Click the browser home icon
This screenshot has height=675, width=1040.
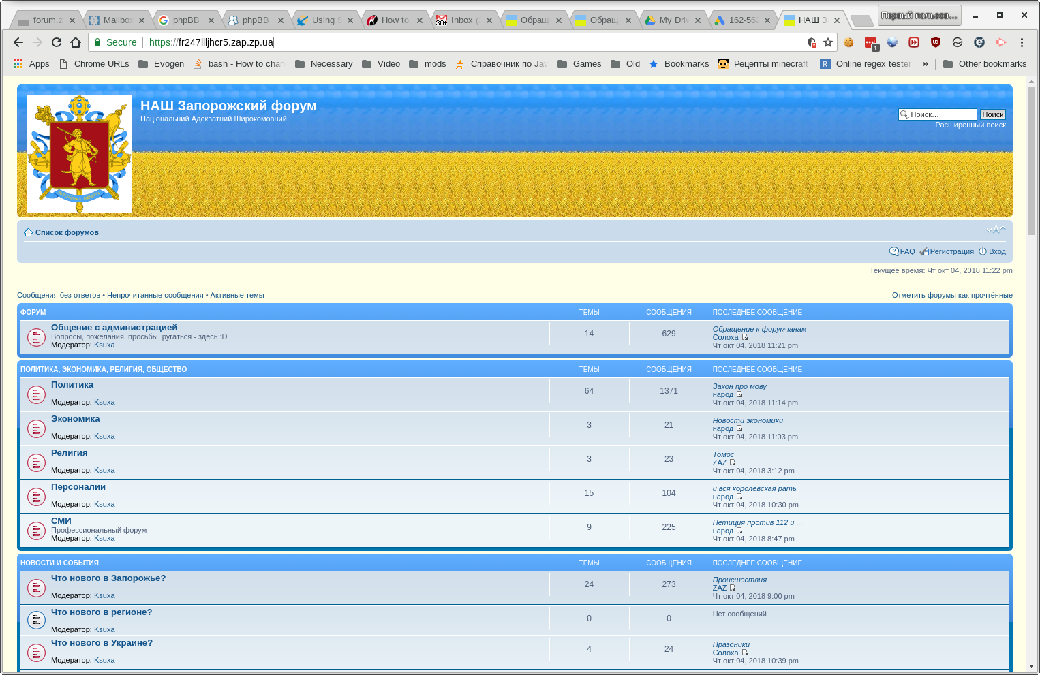point(76,42)
